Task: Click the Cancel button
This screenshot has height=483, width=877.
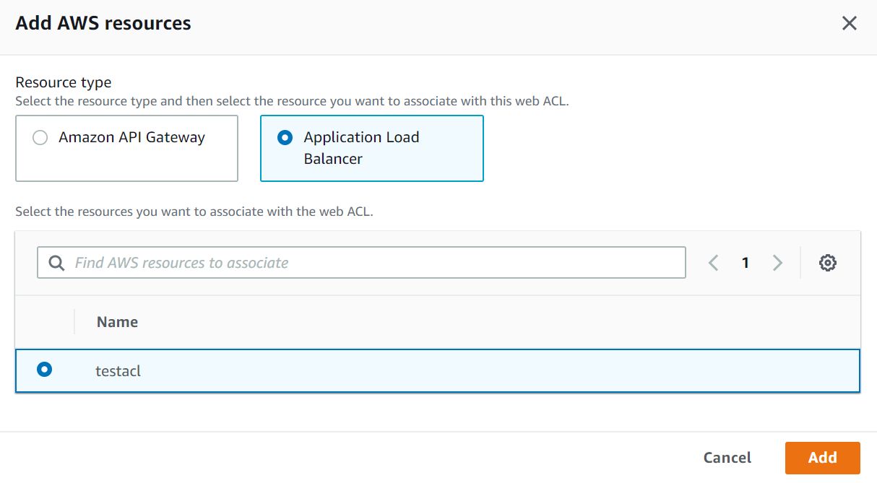Action: 727,457
